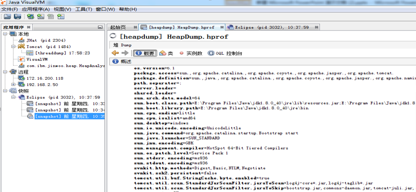Select the [snapshot] 10:34 entry
This screenshot has height=192, width=416.
pyautogui.click(x=70, y=110)
